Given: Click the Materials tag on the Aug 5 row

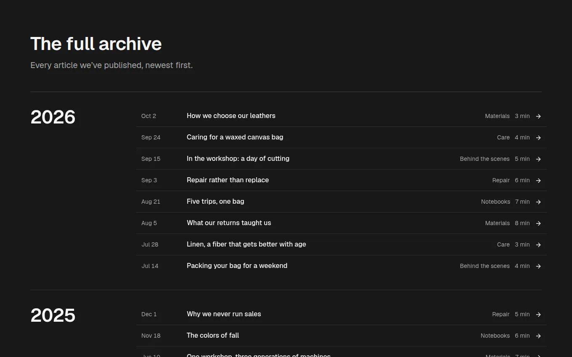Looking at the screenshot, I should pyautogui.click(x=497, y=223).
